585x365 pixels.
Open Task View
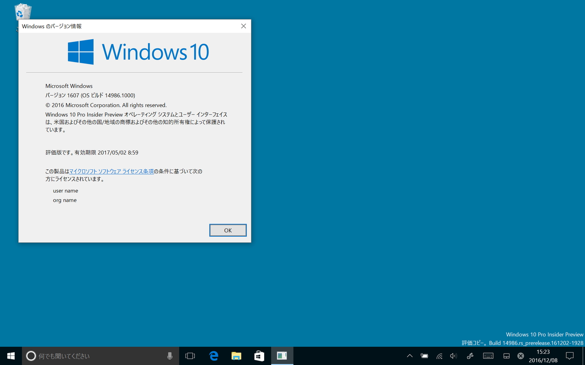pyautogui.click(x=190, y=355)
